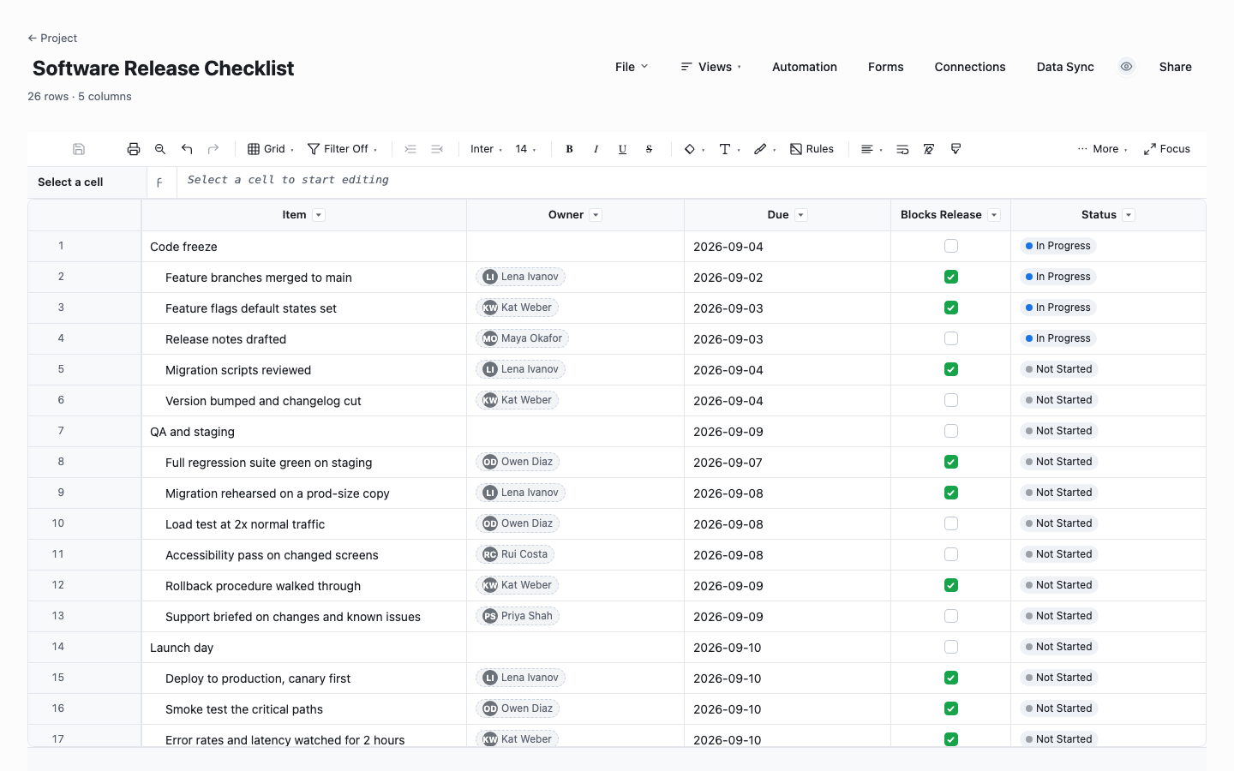
Task: Open the highlighter pen color tool
Action: point(764,149)
